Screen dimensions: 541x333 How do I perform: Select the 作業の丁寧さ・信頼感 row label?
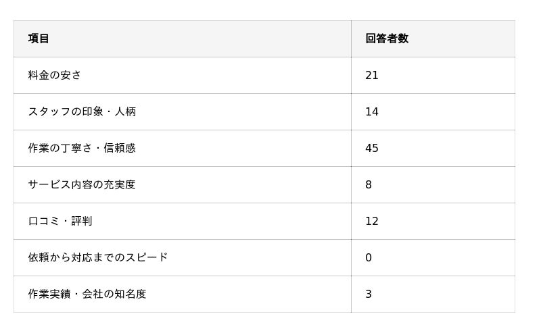click(x=82, y=148)
